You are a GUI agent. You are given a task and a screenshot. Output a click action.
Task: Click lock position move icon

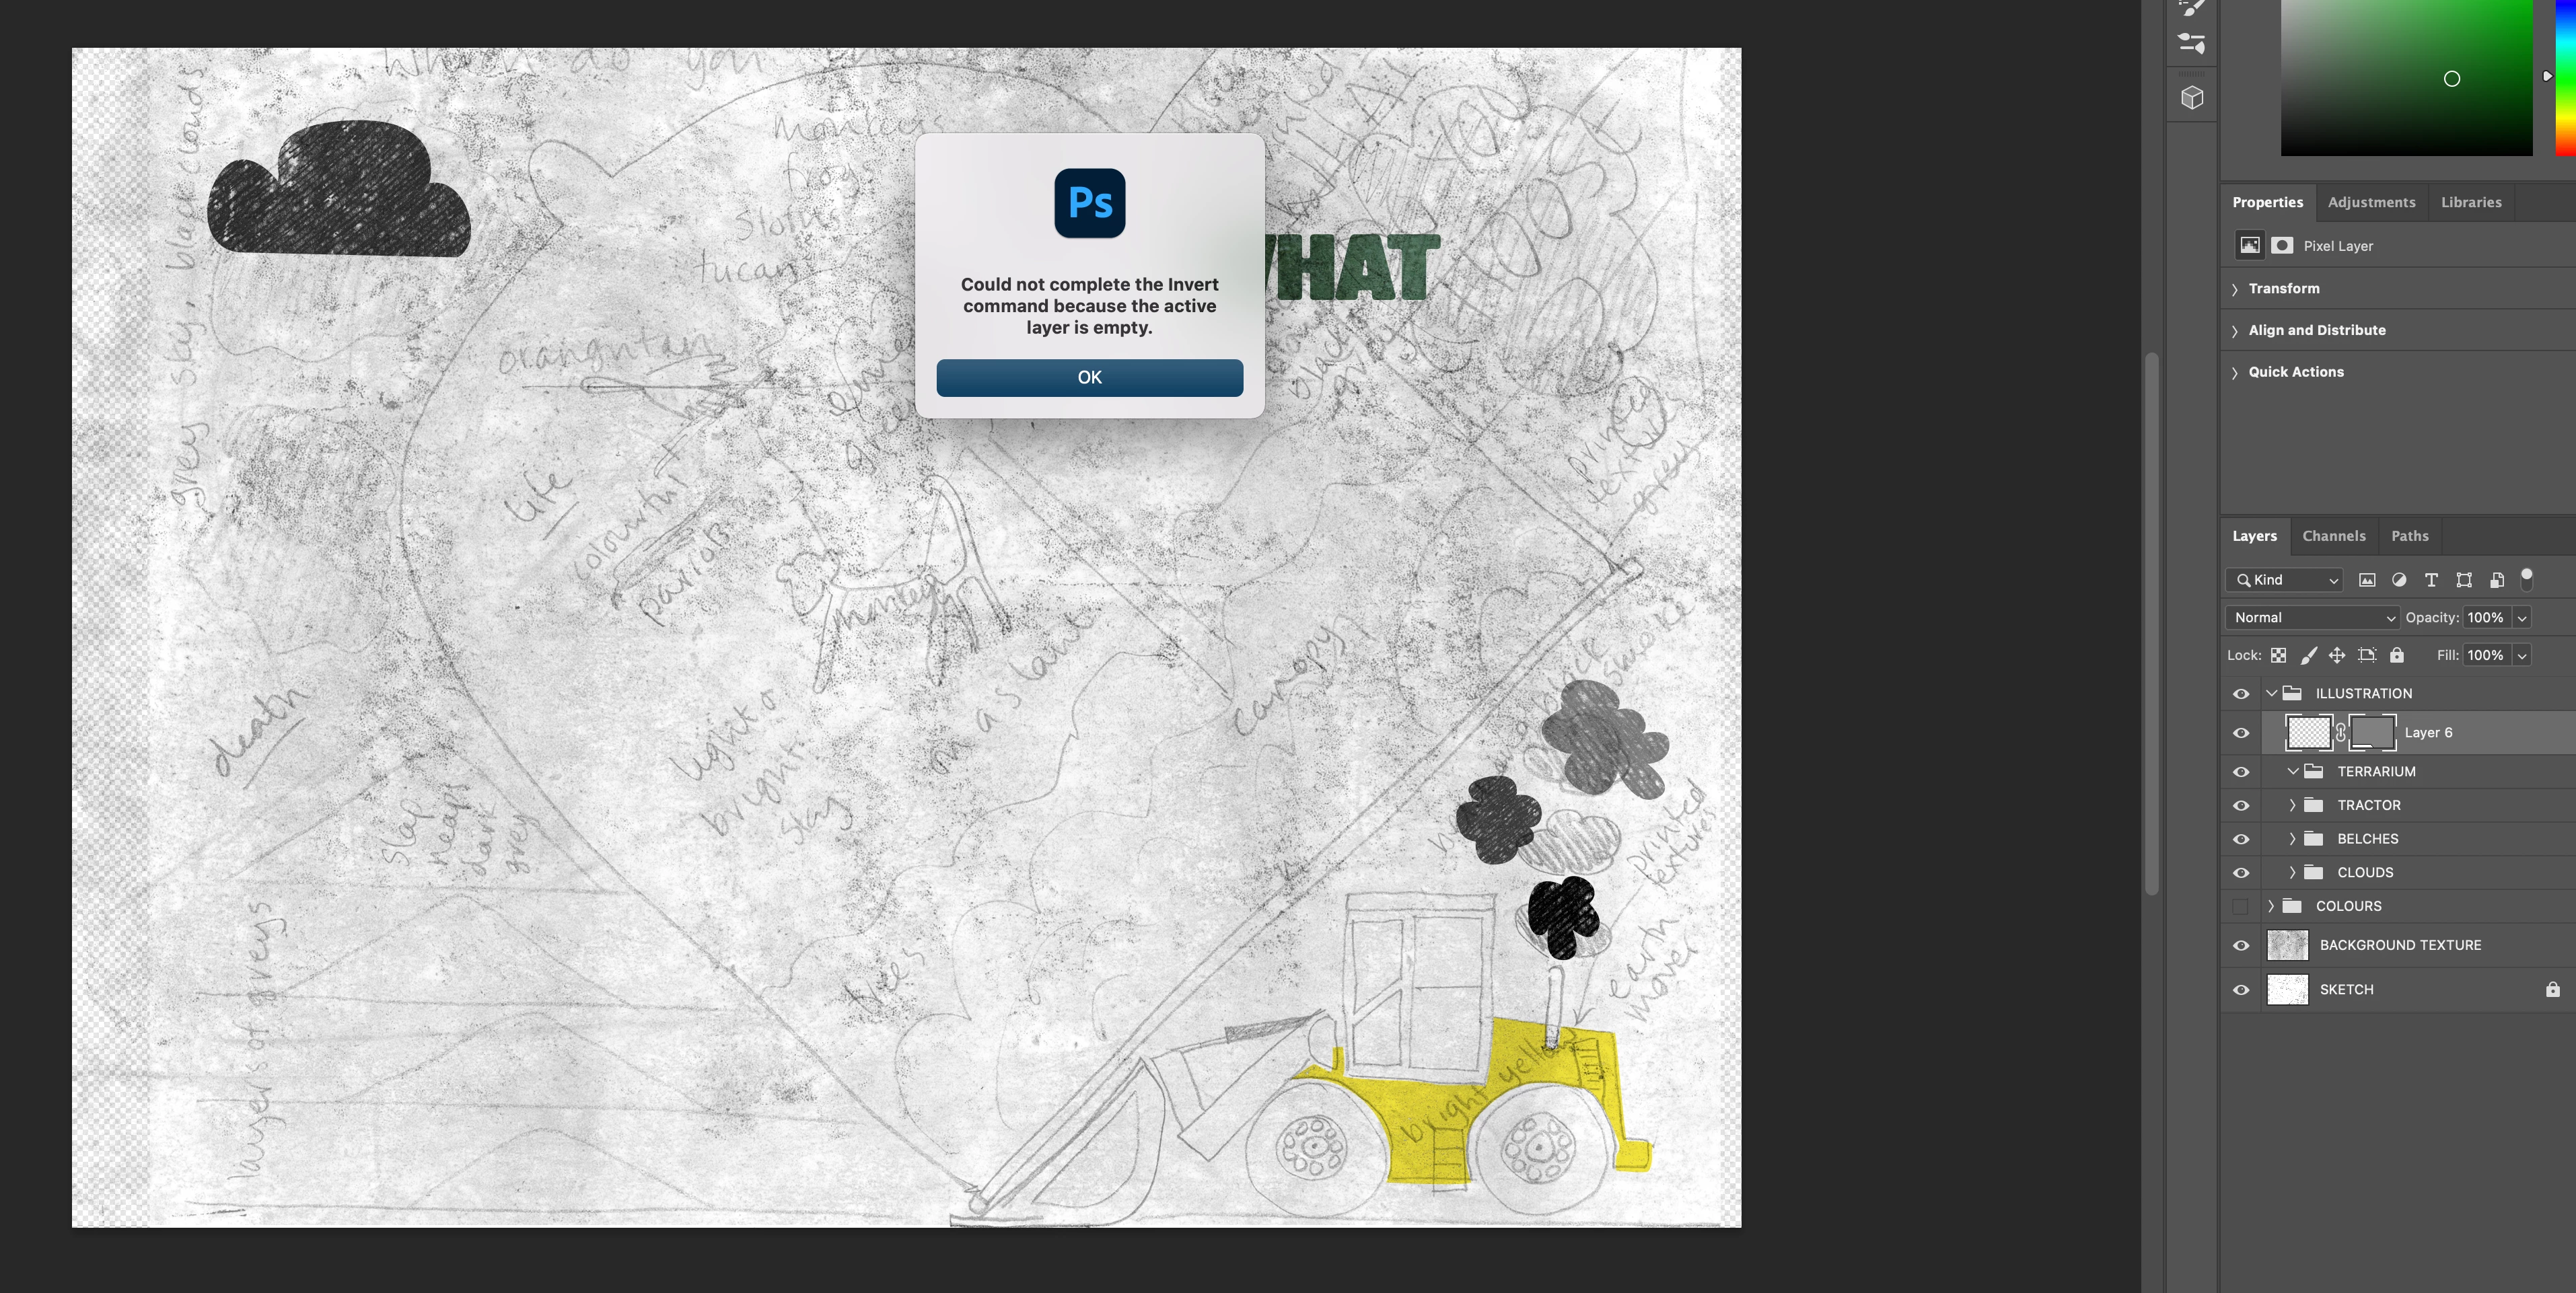tap(2337, 655)
